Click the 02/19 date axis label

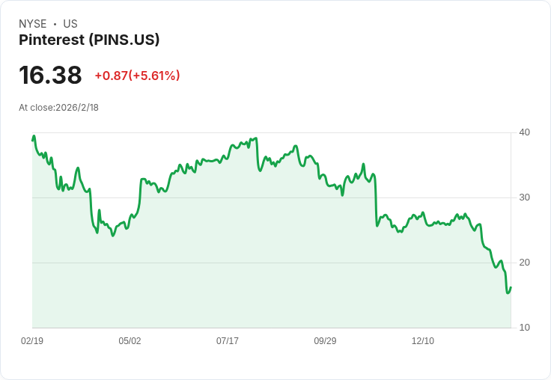tap(32, 341)
